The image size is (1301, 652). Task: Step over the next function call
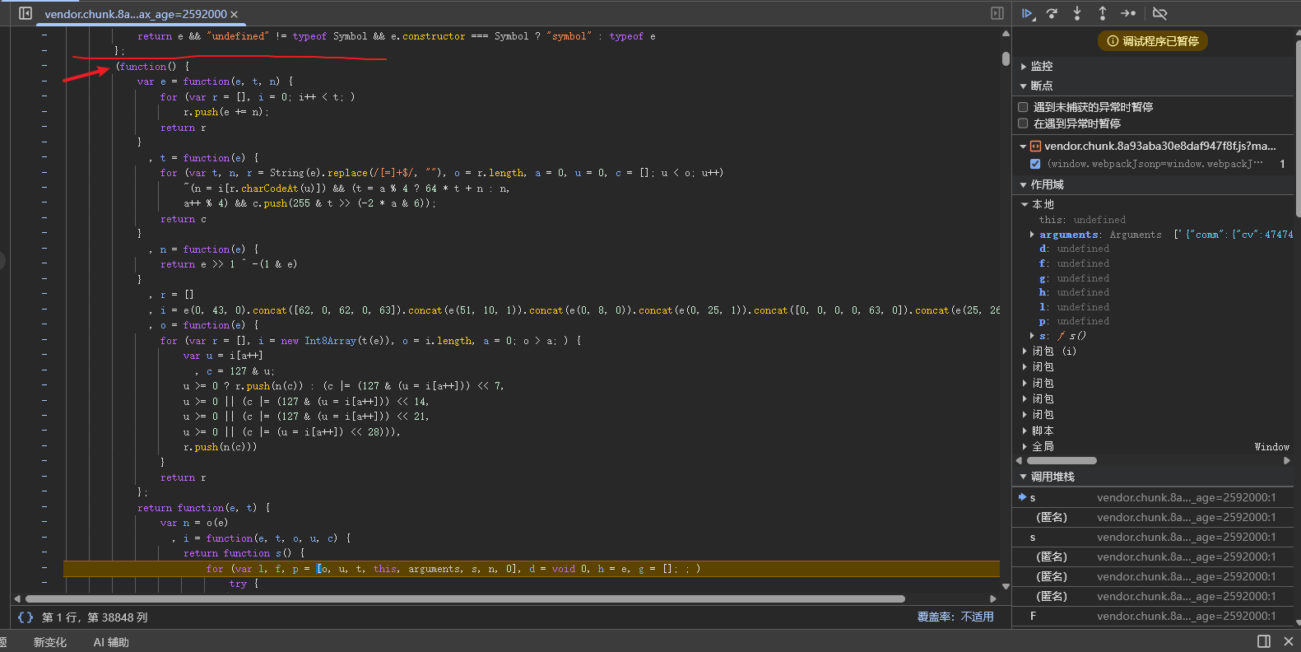(x=1052, y=13)
